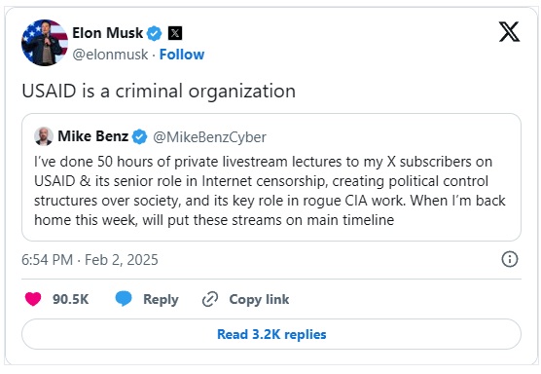Click the pink heart like icon
This screenshot has width=541, height=374.
click(33, 299)
